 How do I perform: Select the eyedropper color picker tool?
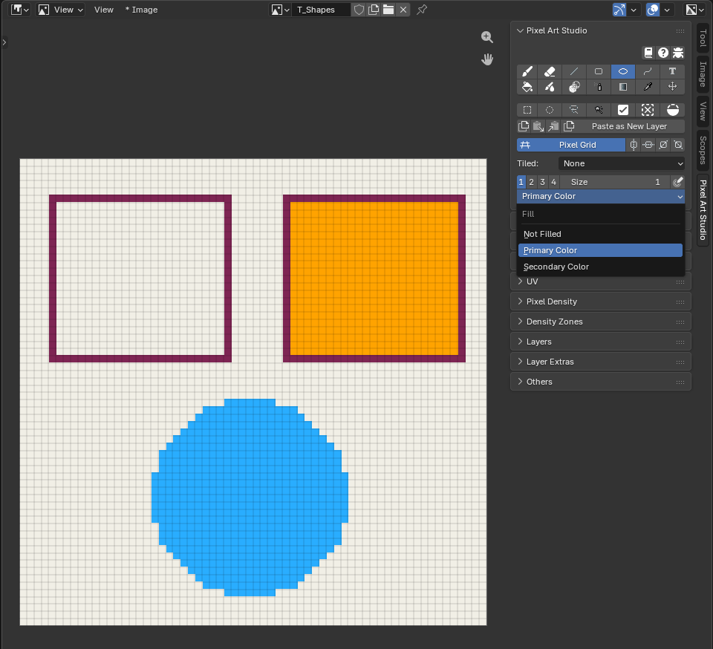pyautogui.click(x=648, y=87)
